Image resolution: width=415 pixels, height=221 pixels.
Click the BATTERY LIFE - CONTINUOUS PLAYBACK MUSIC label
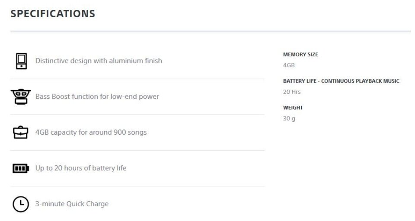tap(341, 81)
